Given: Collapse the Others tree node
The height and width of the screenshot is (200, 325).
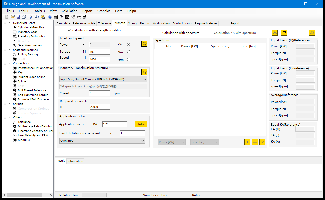Looking at the screenshot, I should point(5,117).
